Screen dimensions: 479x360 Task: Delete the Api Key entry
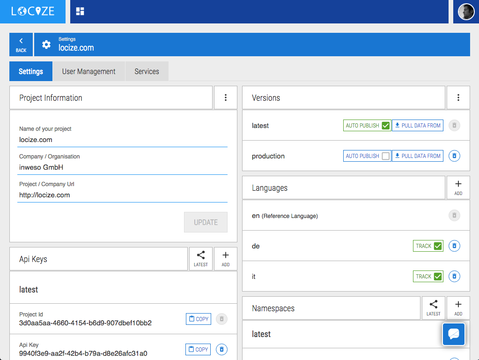222,349
